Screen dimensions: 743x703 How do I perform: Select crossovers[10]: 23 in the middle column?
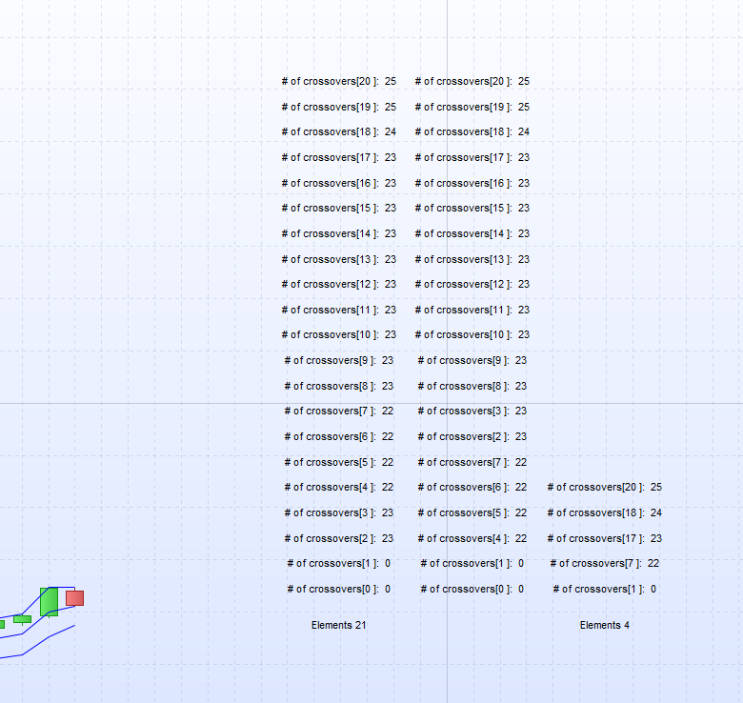tap(472, 335)
